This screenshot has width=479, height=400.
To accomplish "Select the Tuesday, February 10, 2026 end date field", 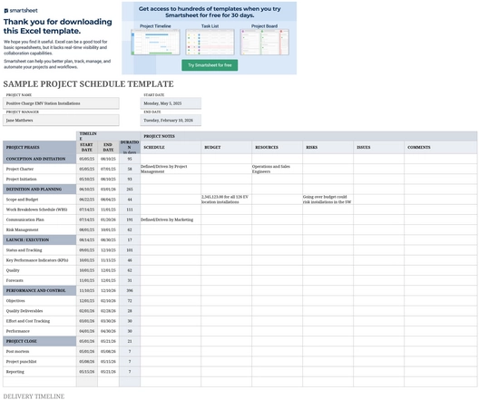I will coord(171,121).
